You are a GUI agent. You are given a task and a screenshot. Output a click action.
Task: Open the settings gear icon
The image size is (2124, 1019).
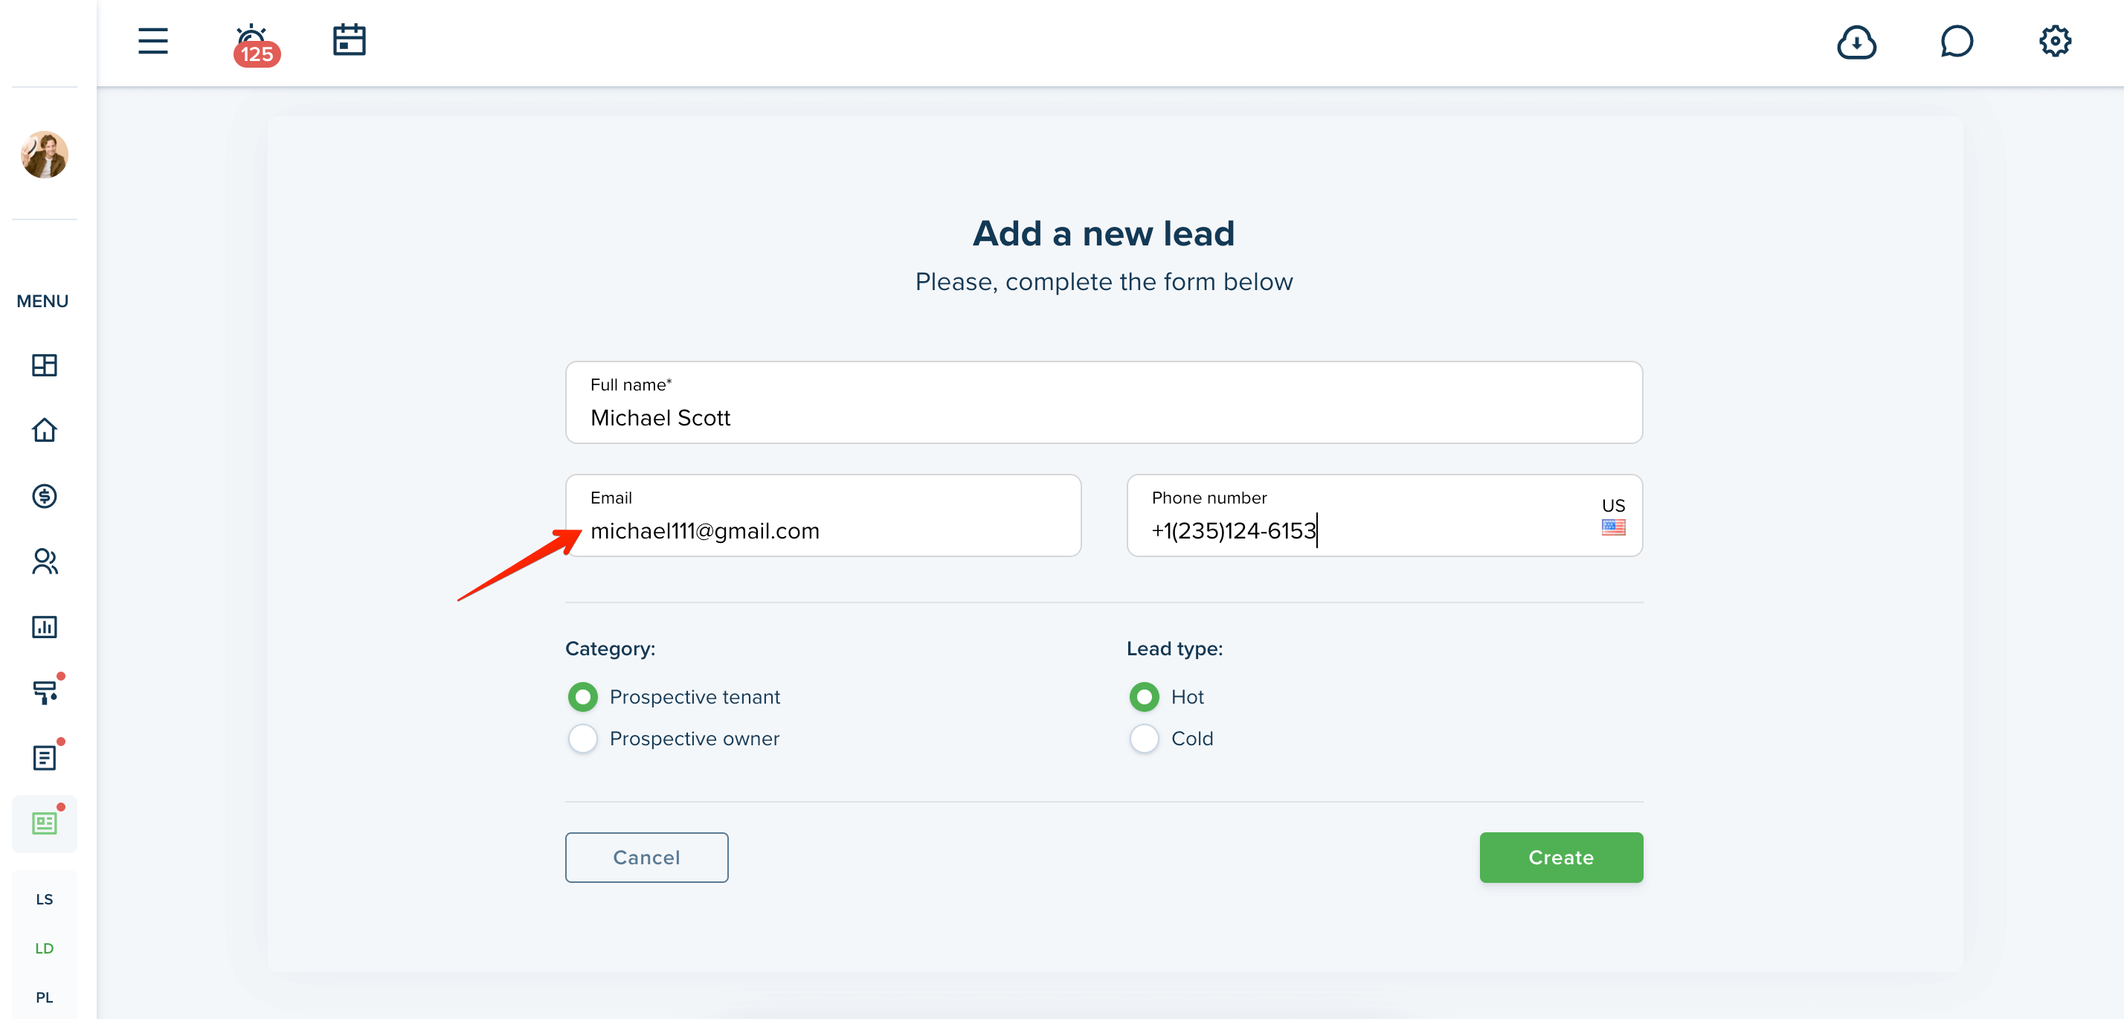[2055, 41]
